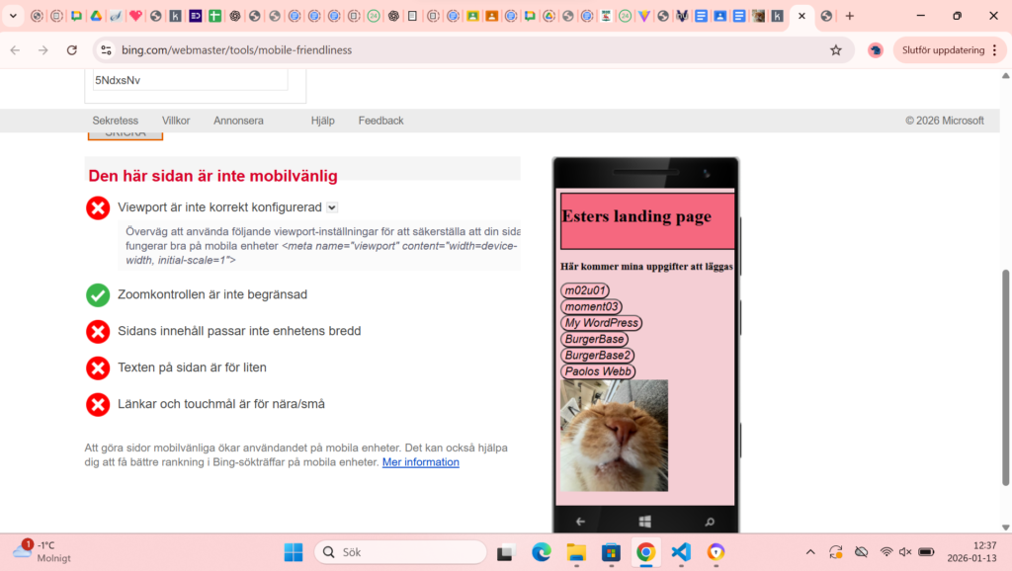1012x571 pixels.
Task: Click the 'Slutför uppdatering' button
Action: (x=943, y=50)
